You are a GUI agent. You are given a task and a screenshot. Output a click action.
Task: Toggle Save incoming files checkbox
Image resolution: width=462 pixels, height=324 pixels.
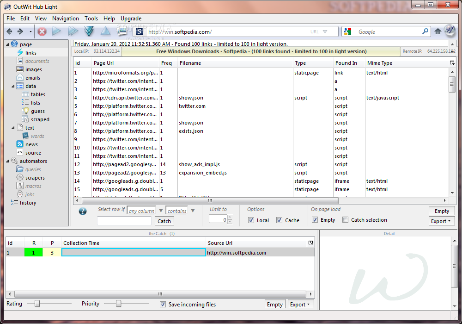coord(163,304)
